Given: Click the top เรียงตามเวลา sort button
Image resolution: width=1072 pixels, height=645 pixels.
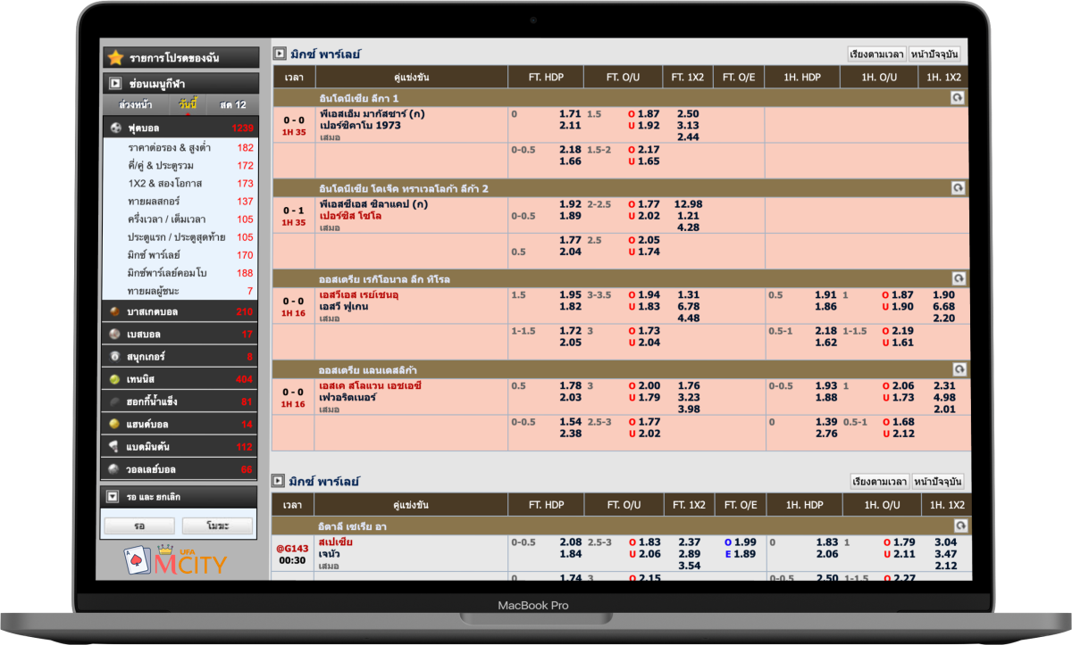Looking at the screenshot, I should click(876, 54).
